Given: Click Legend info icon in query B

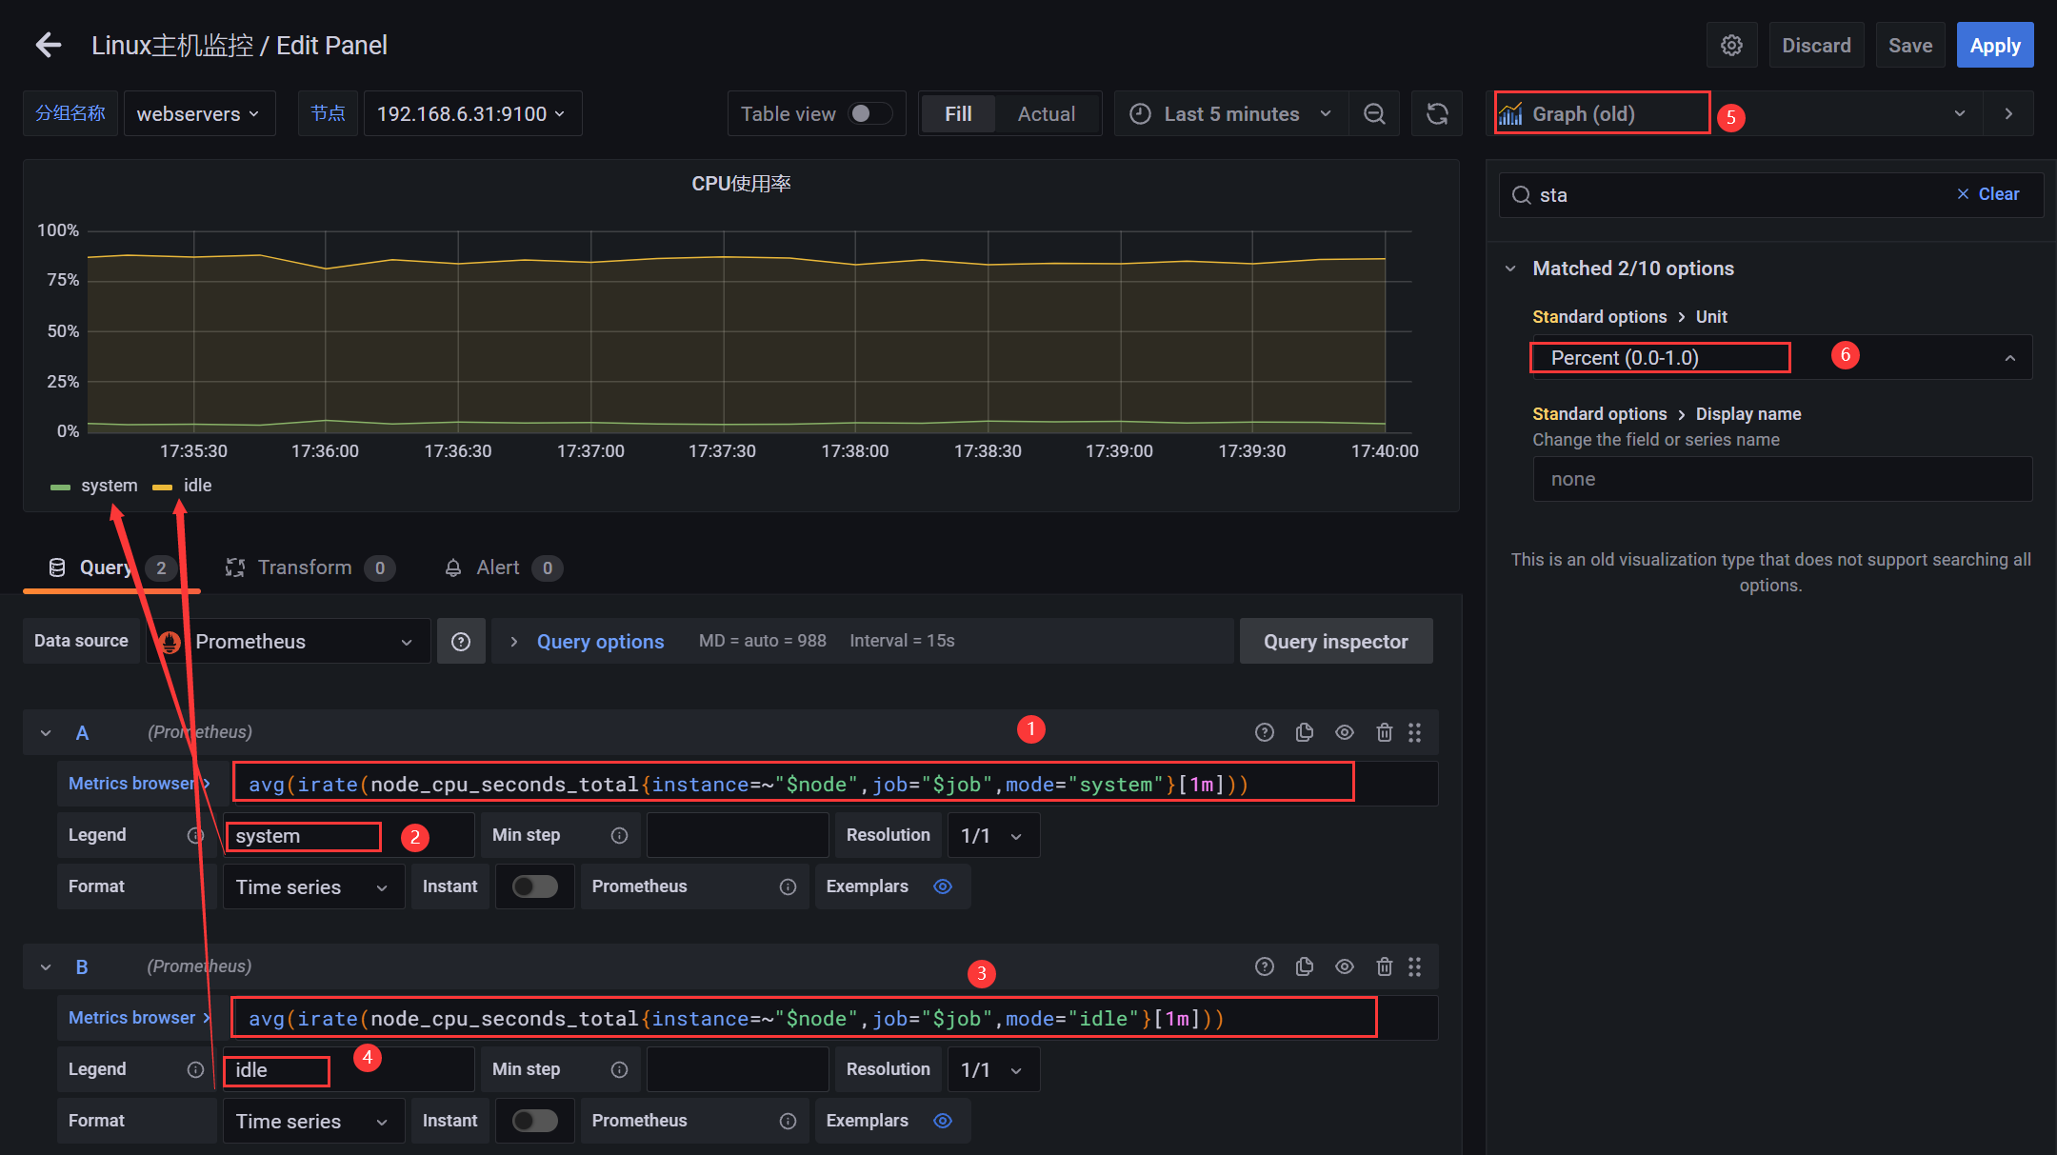Looking at the screenshot, I should 195,1069.
